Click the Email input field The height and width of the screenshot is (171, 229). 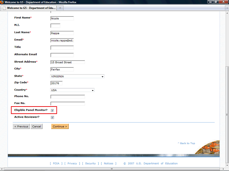tap(62, 40)
